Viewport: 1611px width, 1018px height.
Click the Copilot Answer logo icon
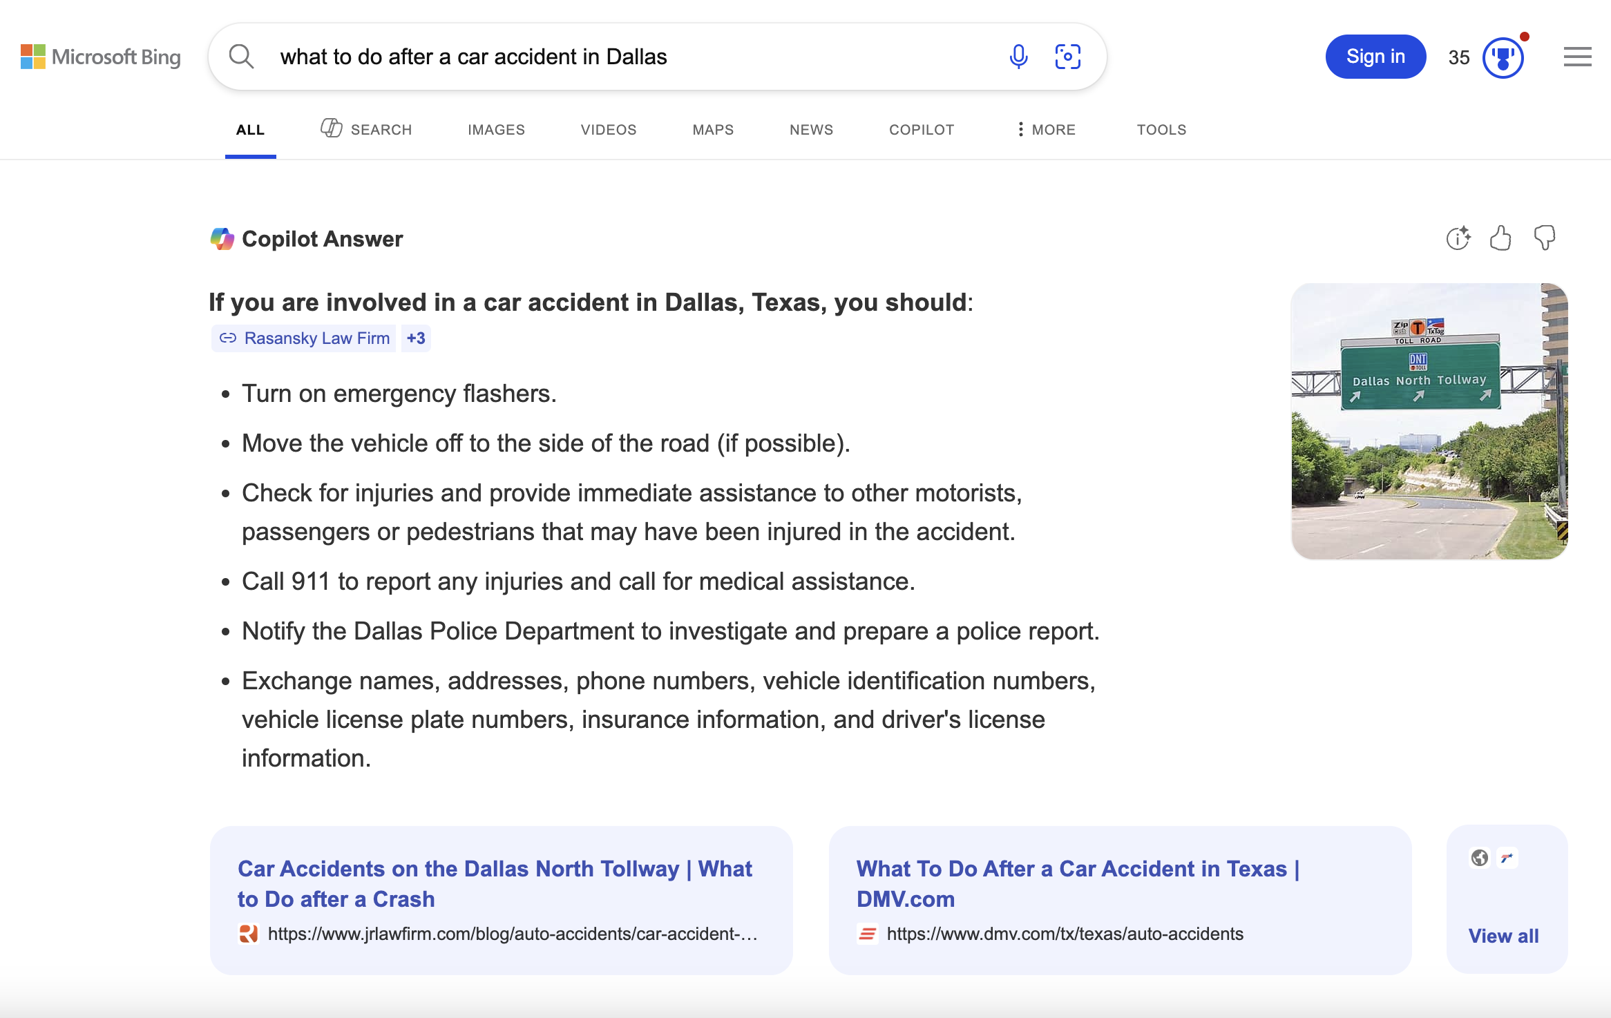coord(222,239)
